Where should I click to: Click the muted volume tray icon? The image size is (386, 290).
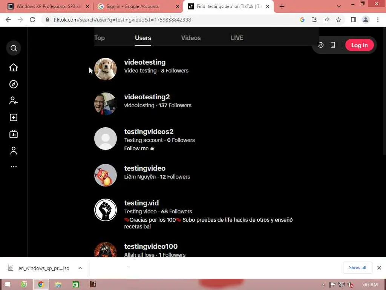350,285
